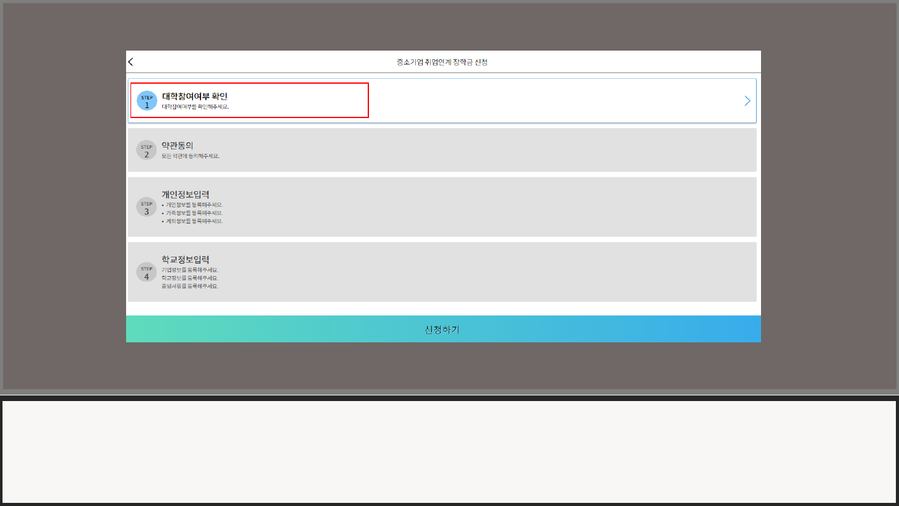This screenshot has width=899, height=506.
Task: Click the blue STEP 1 circle icon
Action: 147,101
